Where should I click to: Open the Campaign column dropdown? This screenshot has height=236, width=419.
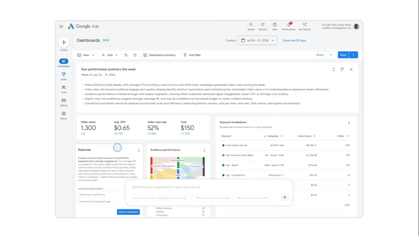(282, 136)
